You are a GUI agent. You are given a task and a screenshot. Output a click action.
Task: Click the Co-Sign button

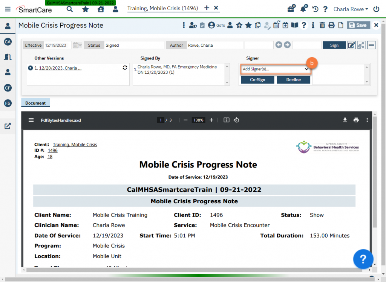pos(257,79)
